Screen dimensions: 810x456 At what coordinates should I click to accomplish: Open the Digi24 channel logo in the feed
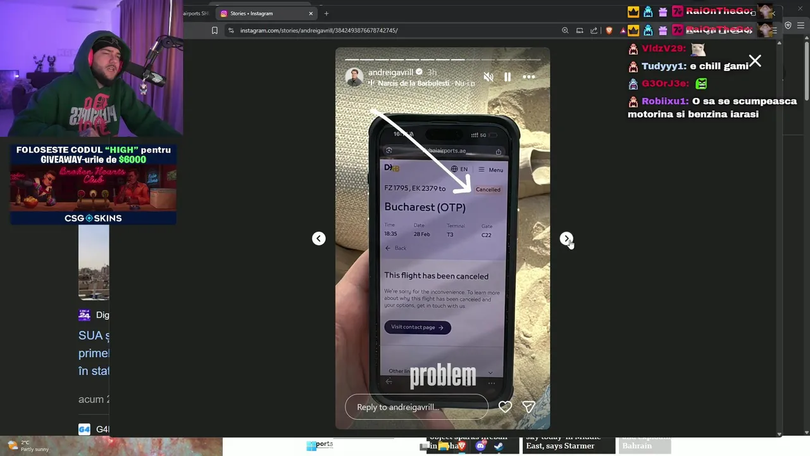tap(84, 315)
